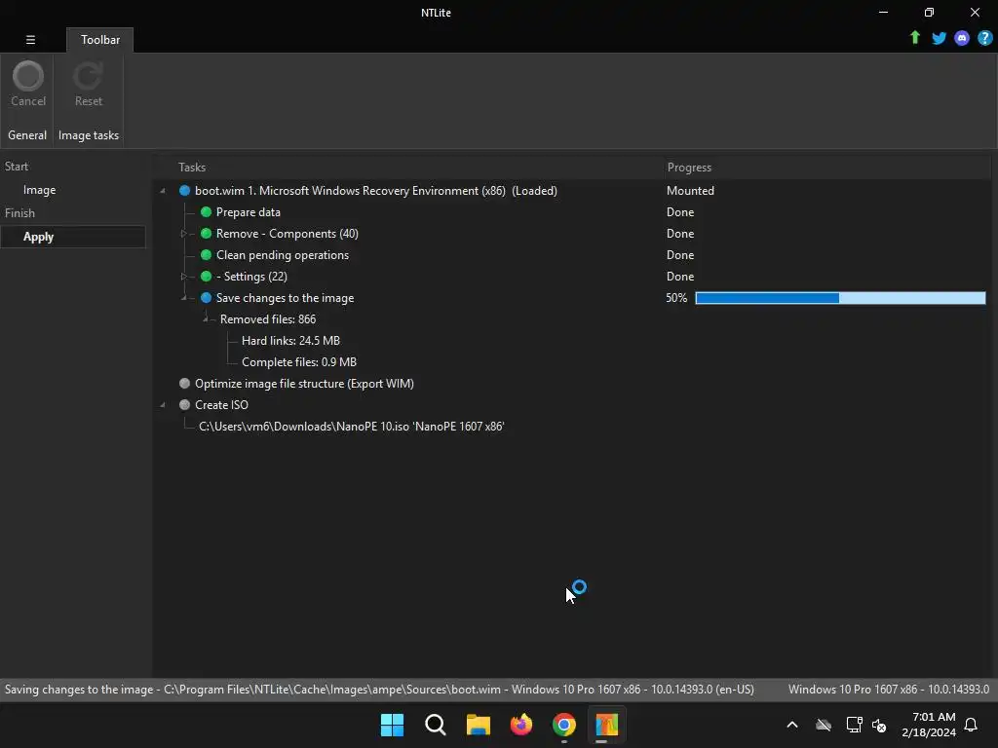998x748 pixels.
Task: Open the hamburger menu button
Action: [30, 39]
